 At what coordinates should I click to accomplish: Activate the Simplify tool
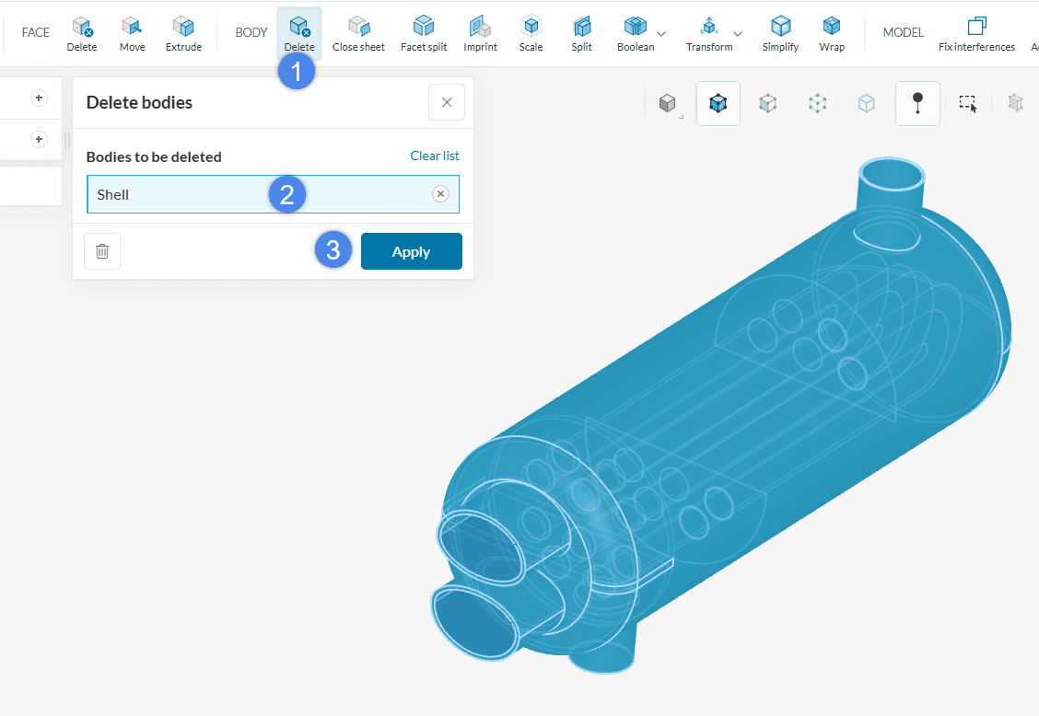[x=780, y=32]
